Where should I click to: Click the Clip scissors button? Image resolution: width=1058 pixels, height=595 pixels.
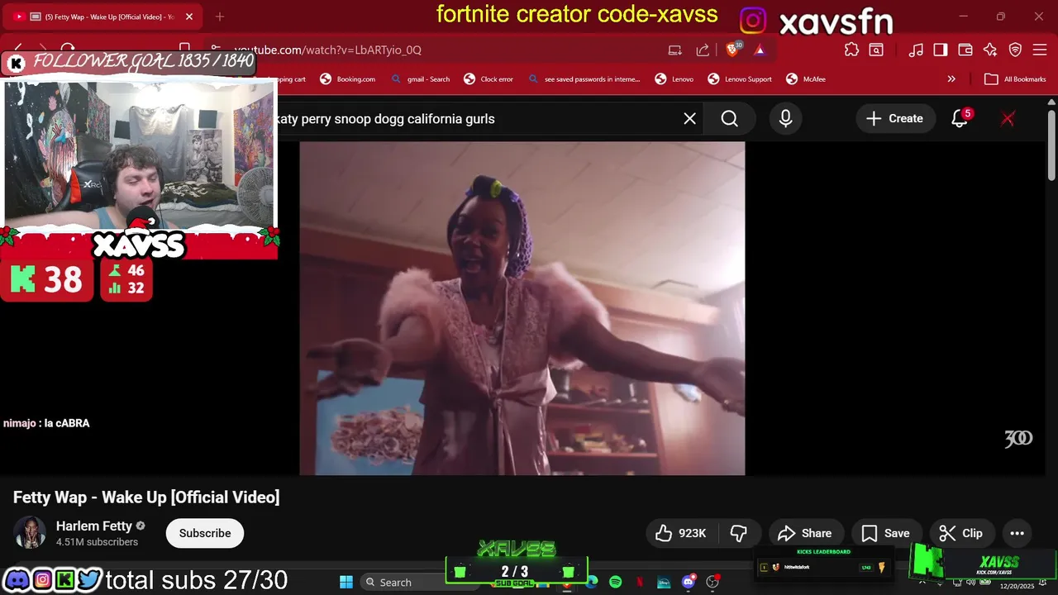(961, 533)
